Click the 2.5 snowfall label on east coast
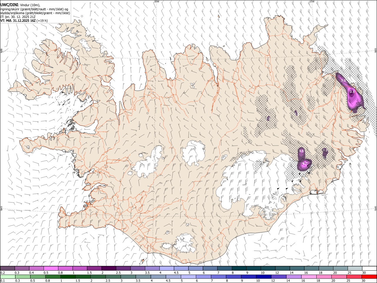Image resolution: width=377 pixels, height=283 pixels. [x=352, y=92]
